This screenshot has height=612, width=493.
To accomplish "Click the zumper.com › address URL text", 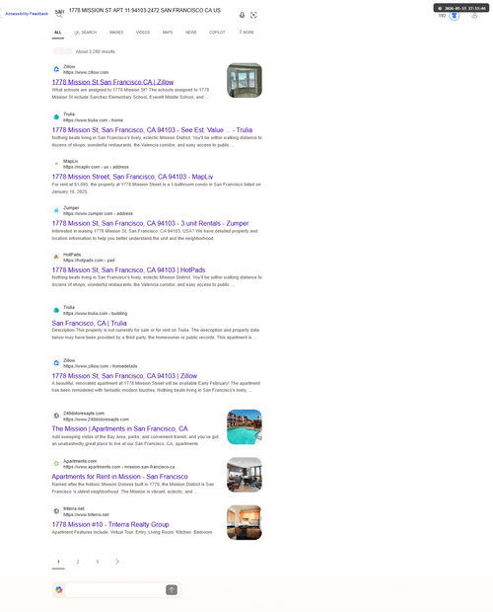I will pyautogui.click(x=98, y=214).
